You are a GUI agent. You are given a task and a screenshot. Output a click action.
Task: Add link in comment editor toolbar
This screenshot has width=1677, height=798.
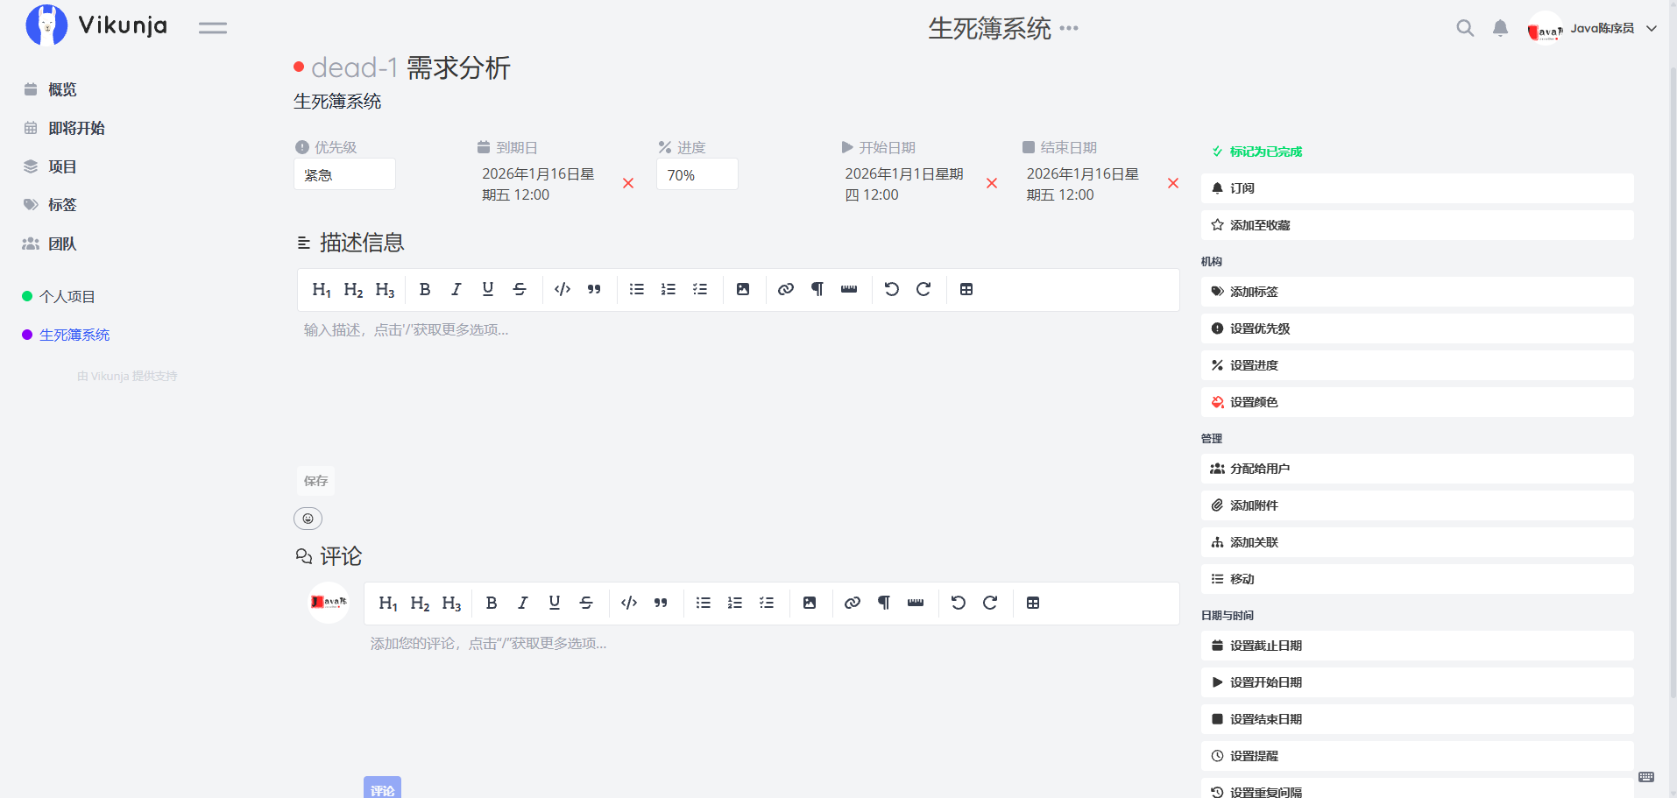853,604
